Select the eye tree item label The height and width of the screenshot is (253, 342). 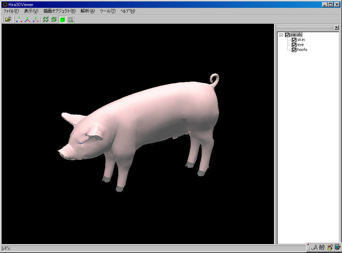pos(300,45)
